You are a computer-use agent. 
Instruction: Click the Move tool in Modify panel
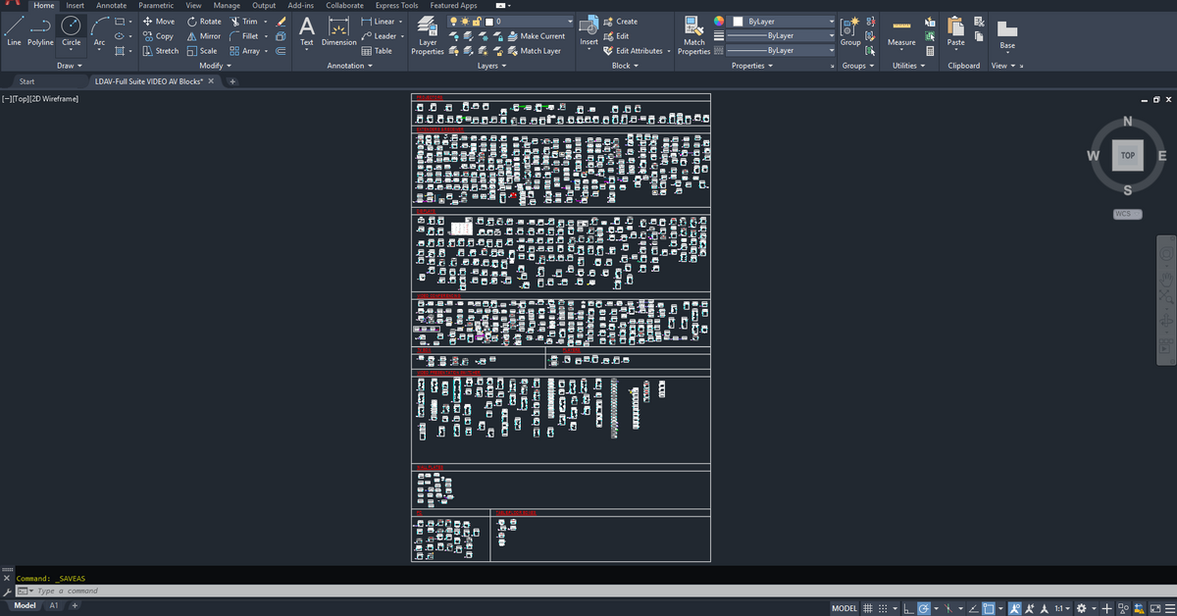(158, 22)
